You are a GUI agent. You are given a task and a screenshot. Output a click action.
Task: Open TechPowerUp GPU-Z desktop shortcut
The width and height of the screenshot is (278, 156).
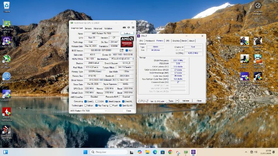(7, 27)
